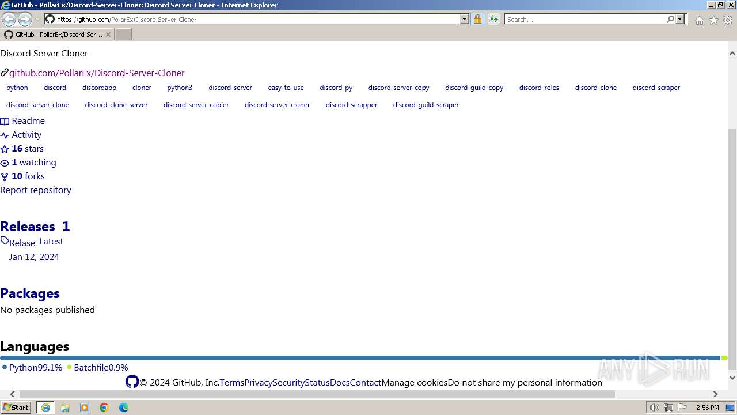Select the discordapp topic tag
Image resolution: width=737 pixels, height=415 pixels.
coord(99,88)
